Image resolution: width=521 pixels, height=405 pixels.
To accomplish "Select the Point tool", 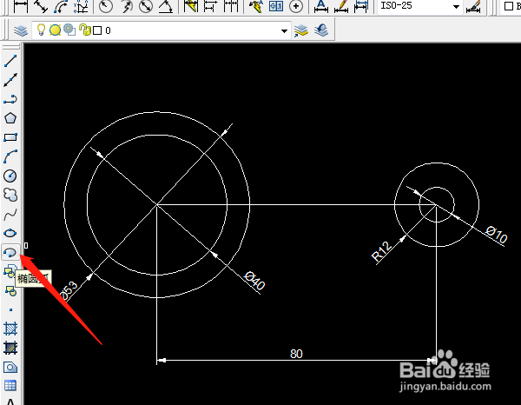I will [x=10, y=310].
